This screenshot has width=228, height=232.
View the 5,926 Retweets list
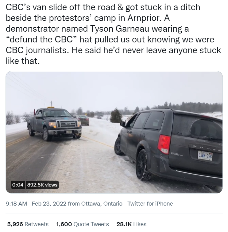(28, 224)
